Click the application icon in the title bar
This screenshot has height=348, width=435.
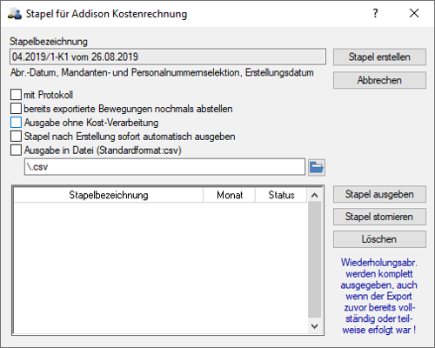click(x=15, y=14)
